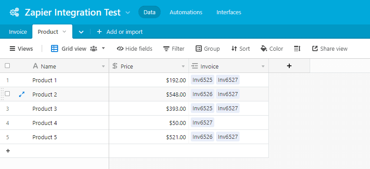This screenshot has height=169, width=370.
Task: Click the Zapier Integration Test title
Action: [x=73, y=12]
